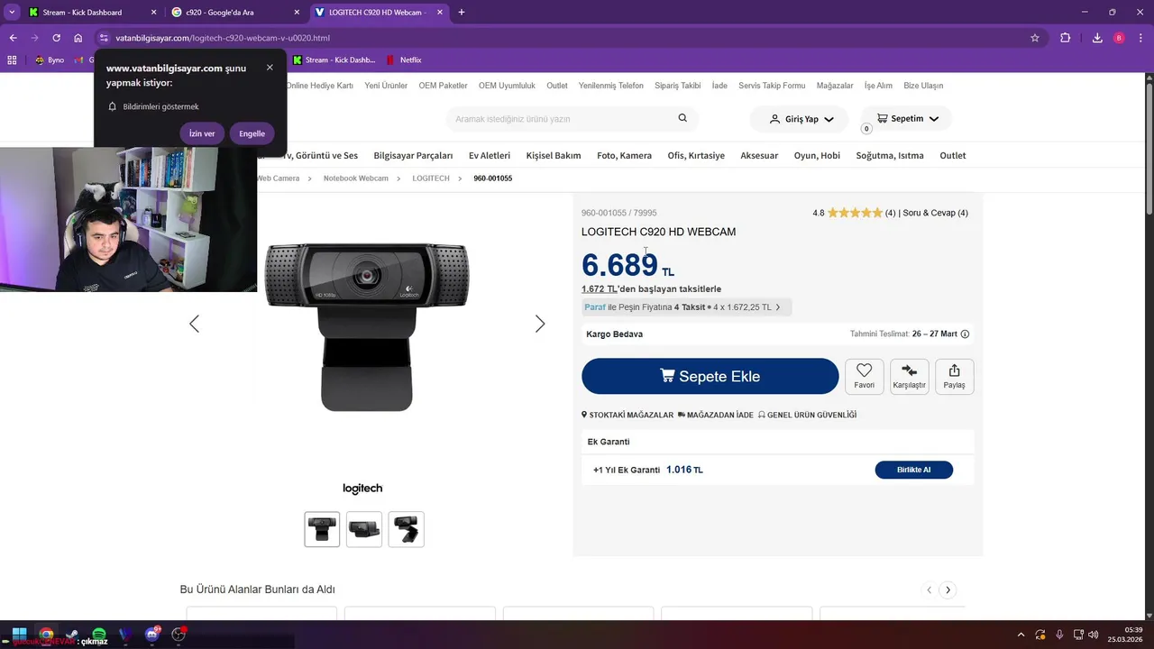Show previous product image arrow

pyautogui.click(x=194, y=324)
